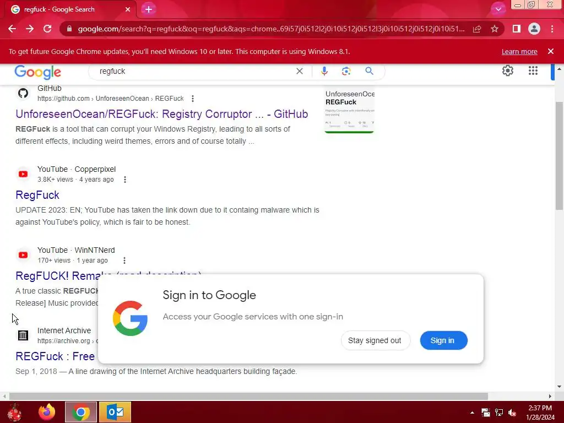Click the Google logo
Viewport: 564px width, 423px height.
pyautogui.click(x=38, y=72)
